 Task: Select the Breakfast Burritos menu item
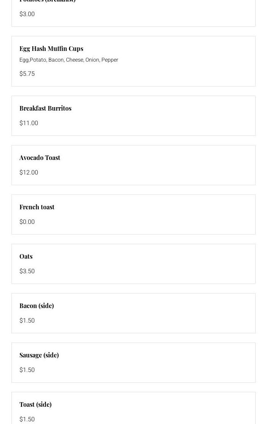pos(45,108)
